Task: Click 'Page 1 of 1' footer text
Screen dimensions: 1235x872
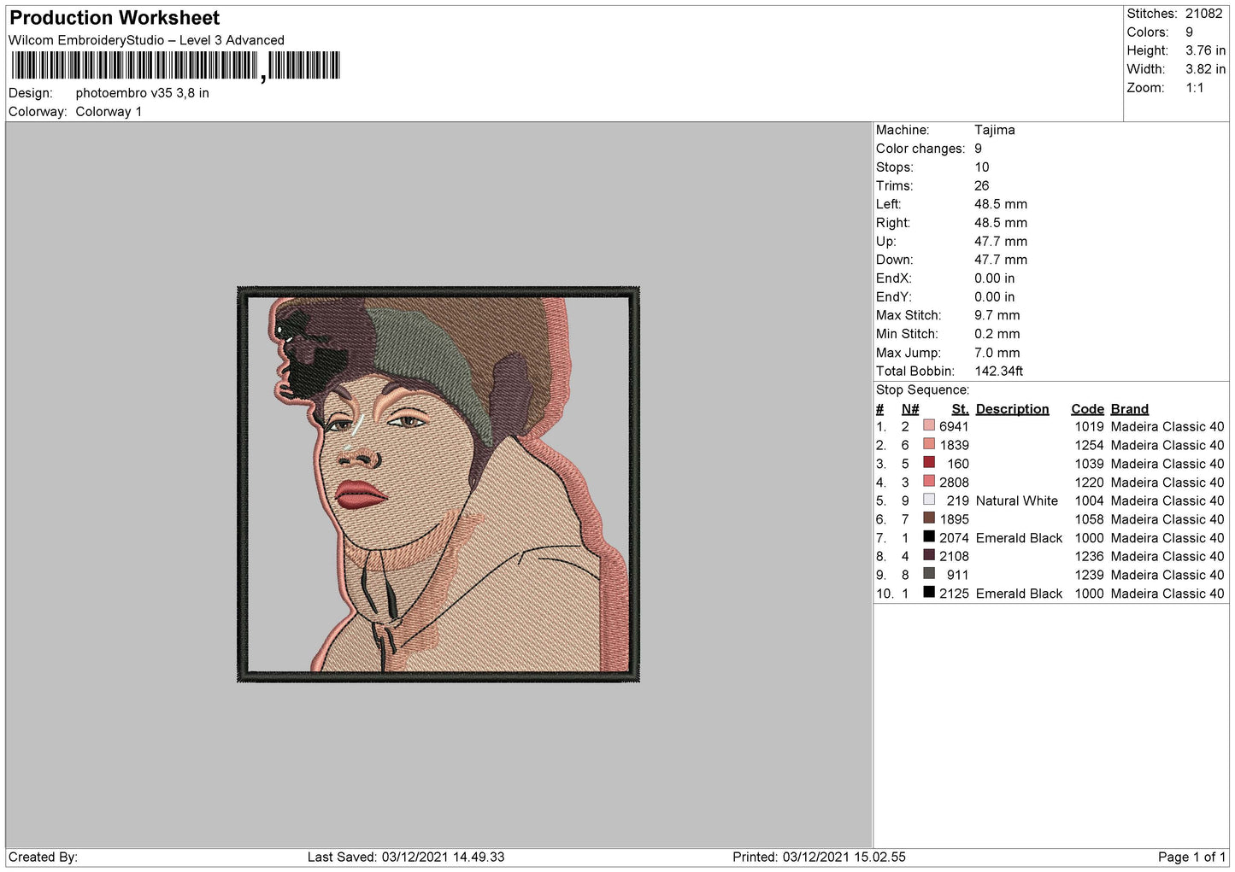Action: (1191, 857)
